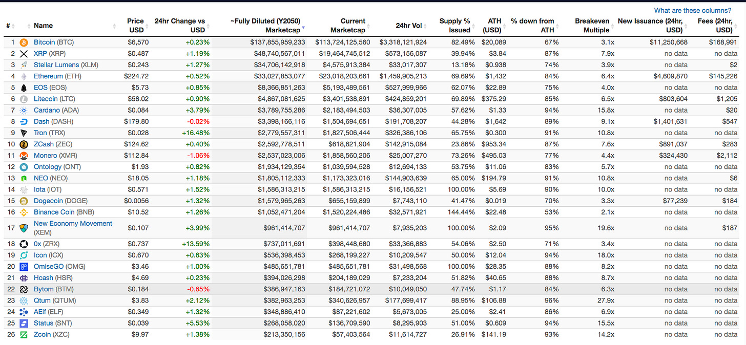Click the XRP logo icon
This screenshot has width=746, height=345.
24,54
